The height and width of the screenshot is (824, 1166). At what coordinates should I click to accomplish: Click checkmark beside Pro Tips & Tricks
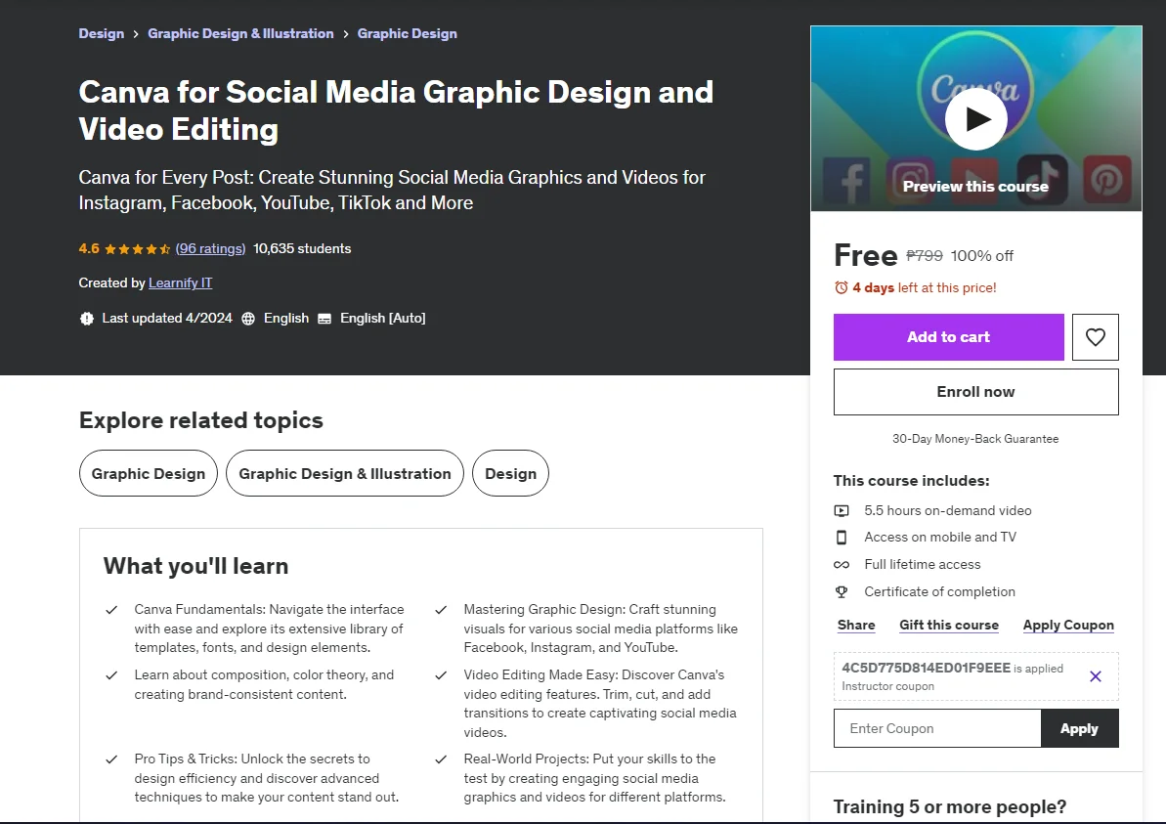111,759
